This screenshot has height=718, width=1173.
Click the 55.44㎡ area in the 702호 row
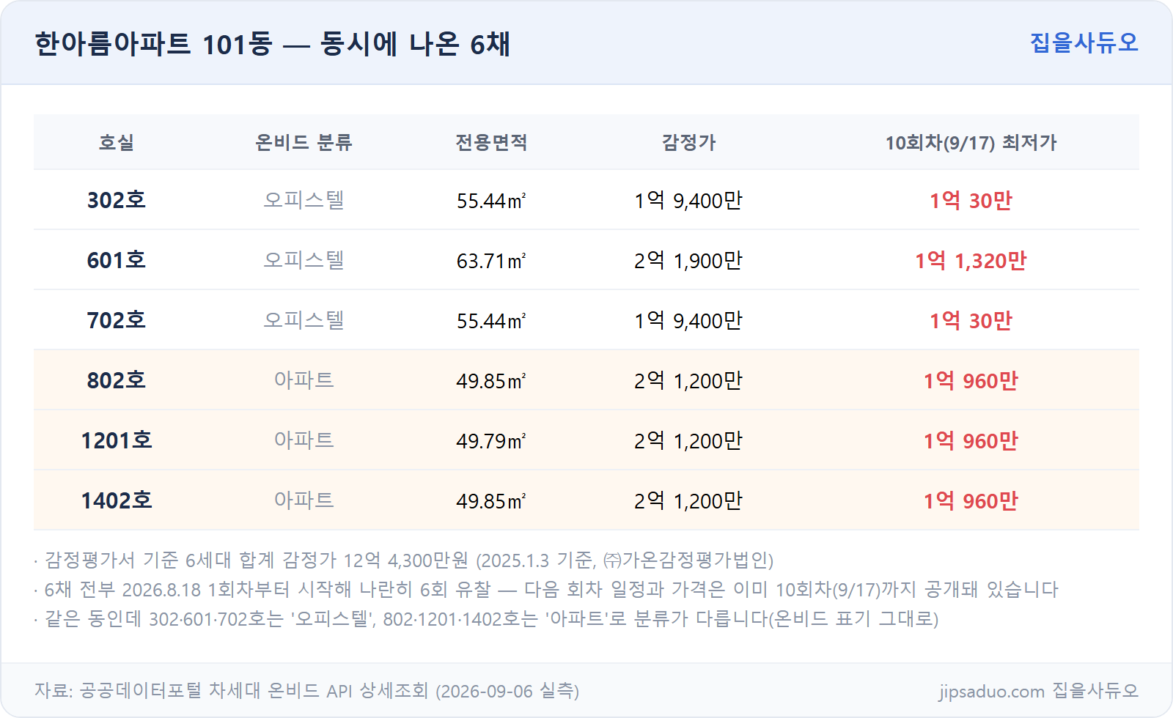(491, 321)
